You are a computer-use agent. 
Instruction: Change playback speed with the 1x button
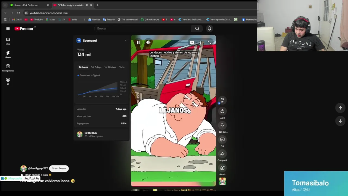(222, 100)
